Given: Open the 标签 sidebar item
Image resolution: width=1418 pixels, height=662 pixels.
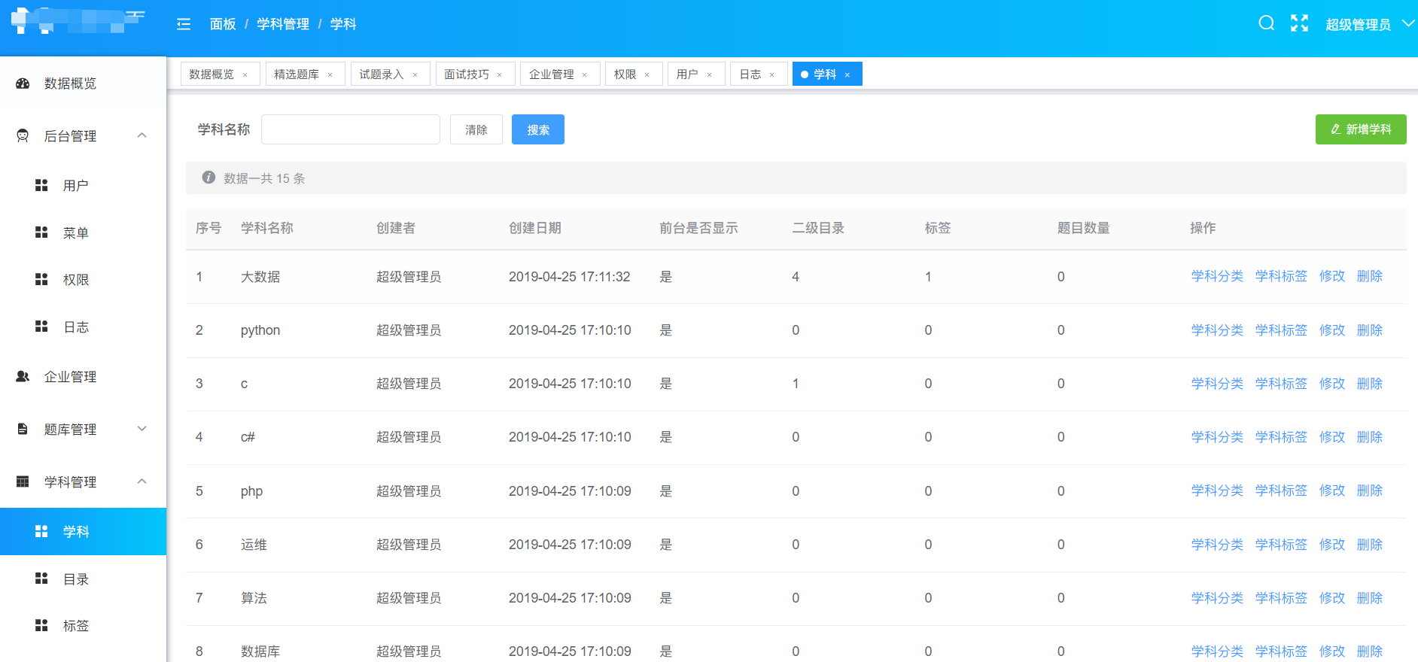Looking at the screenshot, I should [83, 625].
